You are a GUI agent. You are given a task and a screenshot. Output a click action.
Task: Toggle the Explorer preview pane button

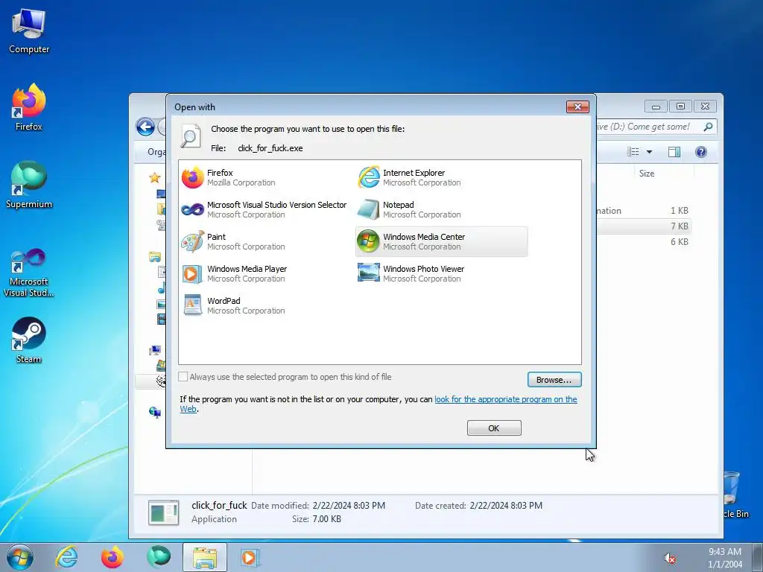pyautogui.click(x=674, y=152)
